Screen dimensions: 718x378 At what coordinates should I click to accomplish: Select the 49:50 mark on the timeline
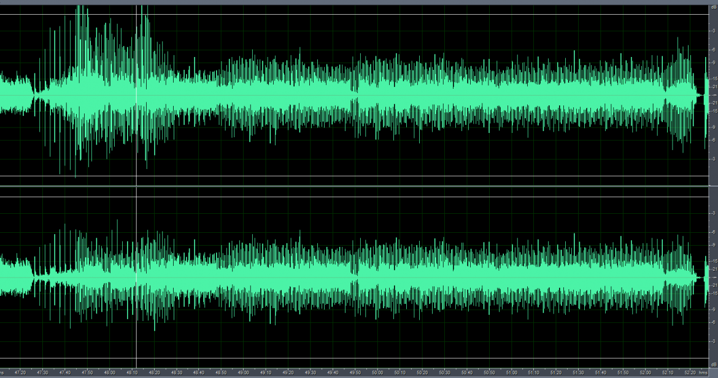355,372
